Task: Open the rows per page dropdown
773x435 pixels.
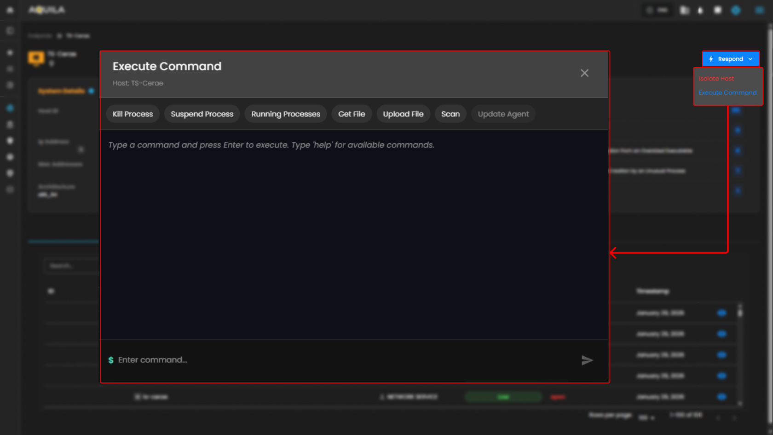Action: [x=646, y=418]
